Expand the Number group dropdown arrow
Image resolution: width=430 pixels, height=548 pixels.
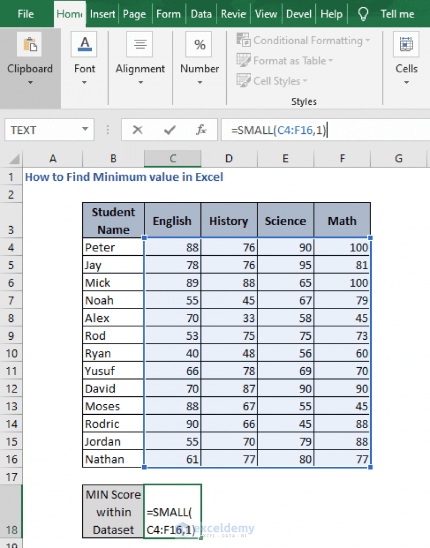coord(200,83)
